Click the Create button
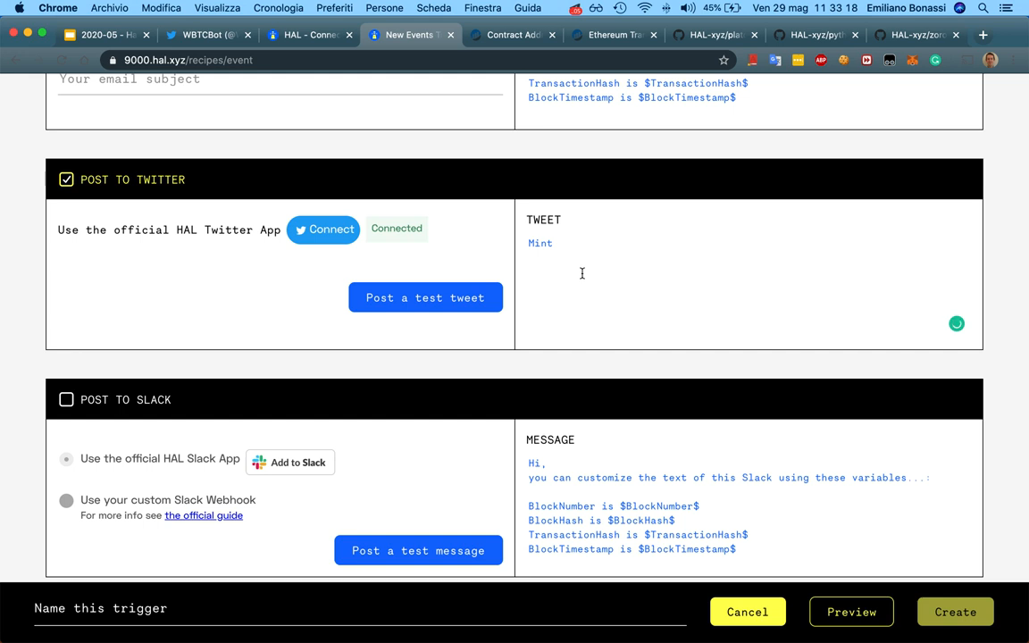1029x643 pixels. [955, 612]
